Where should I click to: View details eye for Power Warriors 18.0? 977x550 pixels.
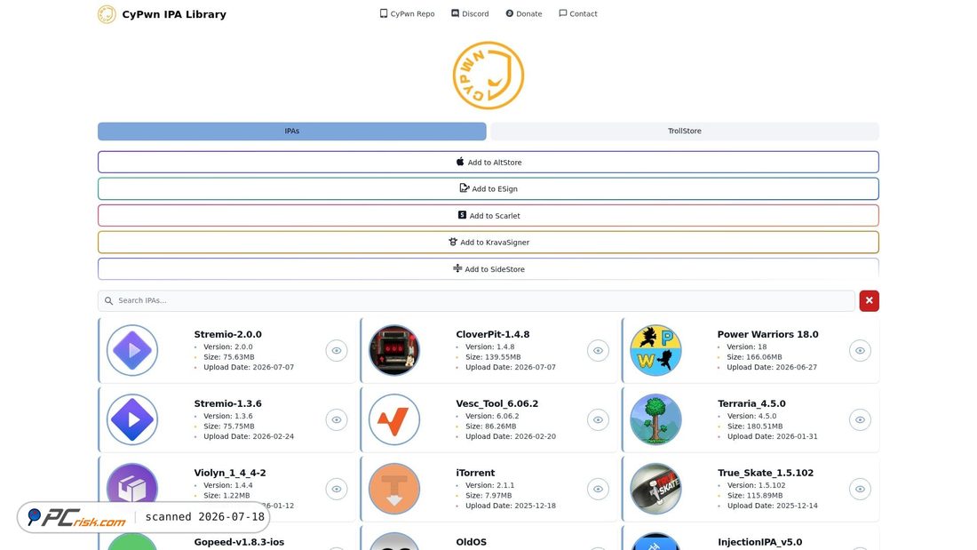(x=859, y=350)
